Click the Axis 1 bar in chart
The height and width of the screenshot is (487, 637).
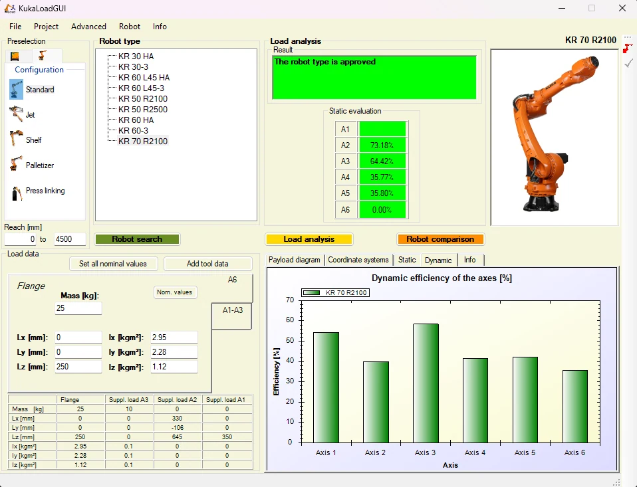tap(326, 387)
